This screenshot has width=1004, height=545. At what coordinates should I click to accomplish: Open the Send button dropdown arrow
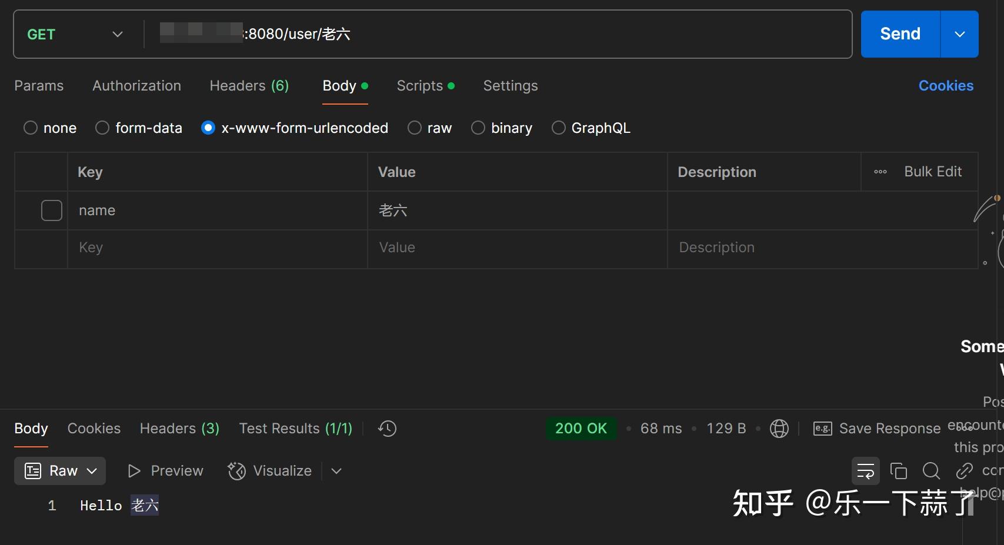(x=959, y=34)
